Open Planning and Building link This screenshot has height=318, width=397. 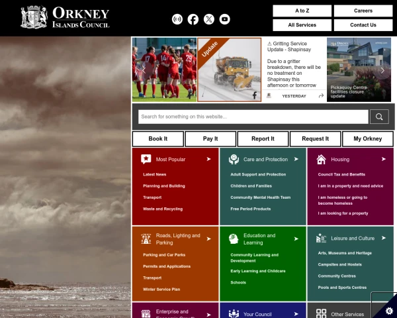point(164,186)
